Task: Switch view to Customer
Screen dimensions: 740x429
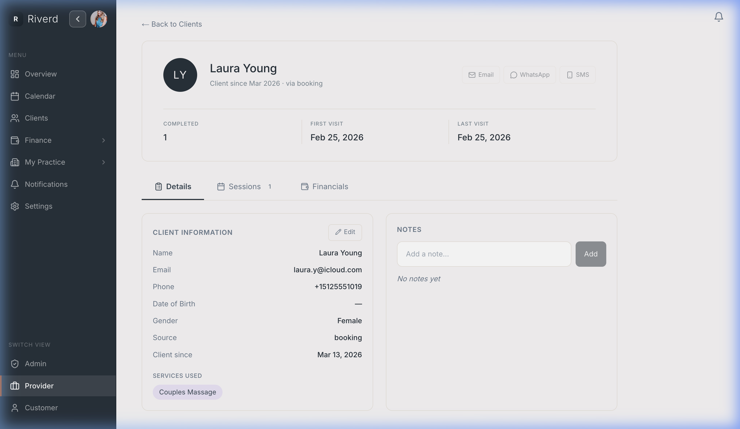Action: coord(41,408)
